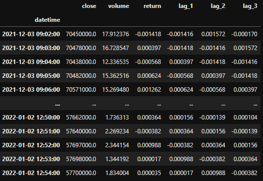Click lag_2 cell in the 09:02:00 row
Image resolution: width=263 pixels, height=181 pixels.
pyautogui.click(x=213, y=34)
